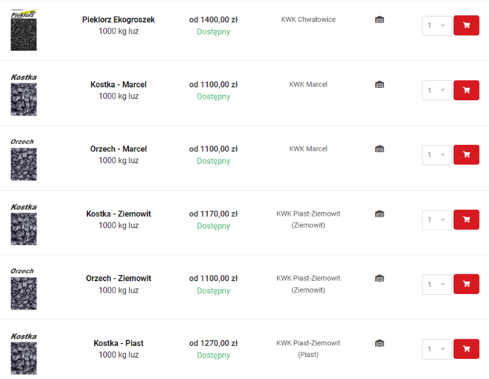Open quantity dropdown for Kostka - Ziemowit
The height and width of the screenshot is (379, 489).
click(436, 219)
